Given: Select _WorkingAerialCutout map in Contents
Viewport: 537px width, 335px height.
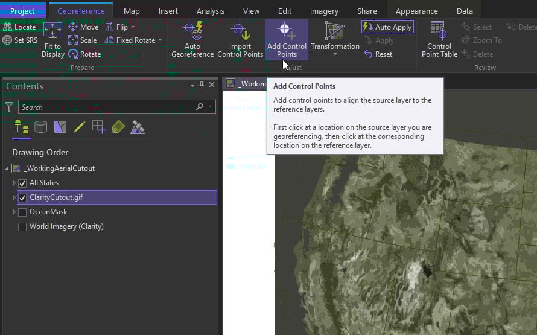Looking at the screenshot, I should (x=59, y=168).
